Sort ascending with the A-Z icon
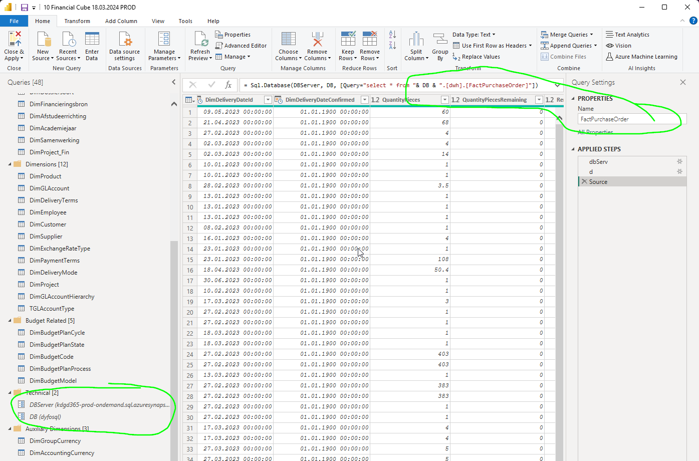This screenshot has width=699, height=461. pos(392,35)
